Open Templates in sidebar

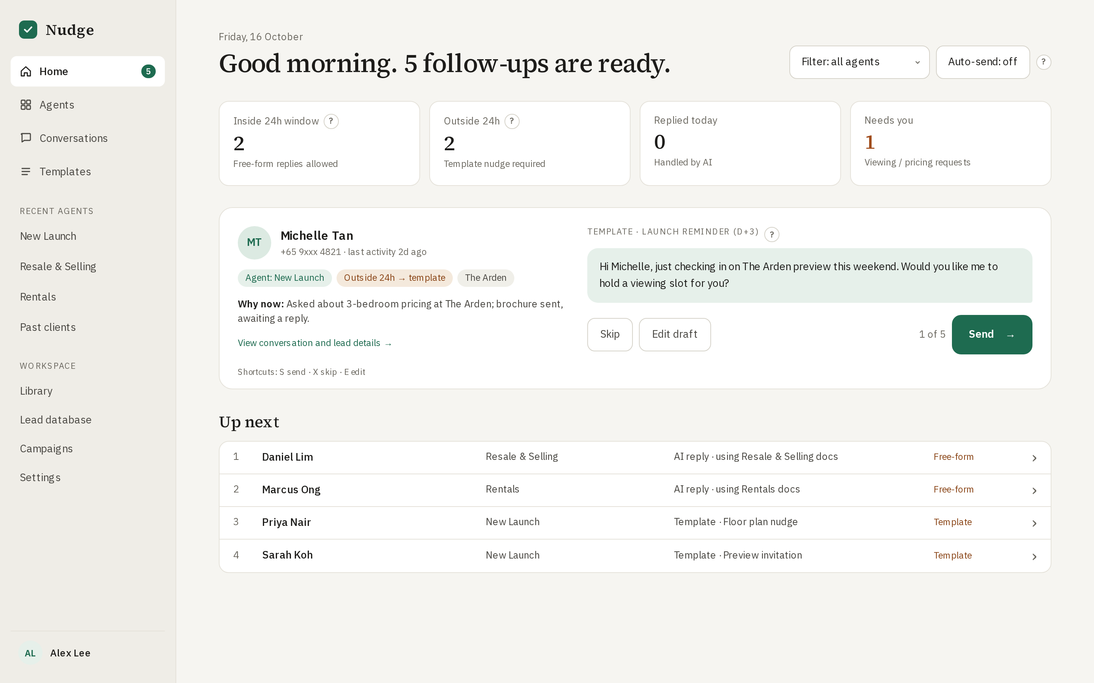click(x=88, y=172)
